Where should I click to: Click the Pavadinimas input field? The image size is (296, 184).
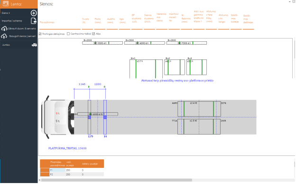(60, 27)
